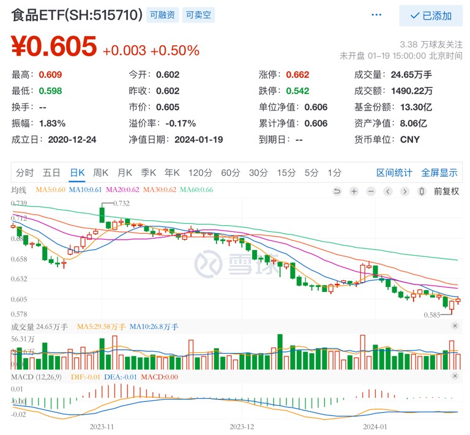Click the 可融资 tag
470x435 pixels.
[162, 15]
